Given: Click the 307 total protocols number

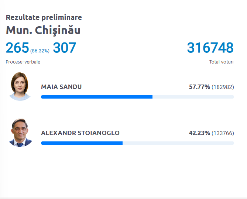Looking at the screenshot, I should [65, 48].
